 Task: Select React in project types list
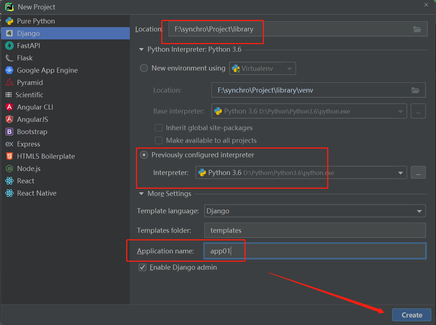(65, 181)
